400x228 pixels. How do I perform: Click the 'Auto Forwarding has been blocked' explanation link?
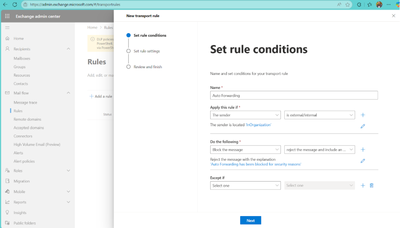click(256, 164)
